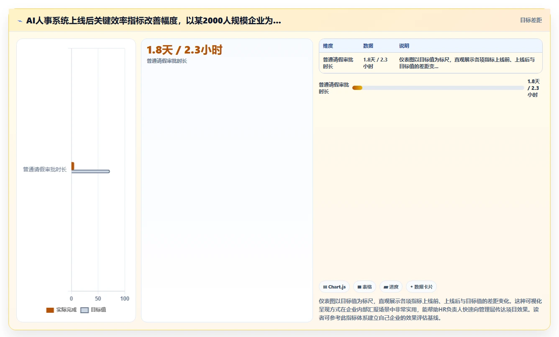
Task: Click the 50 axis tick label
Action: pyautogui.click(x=98, y=299)
